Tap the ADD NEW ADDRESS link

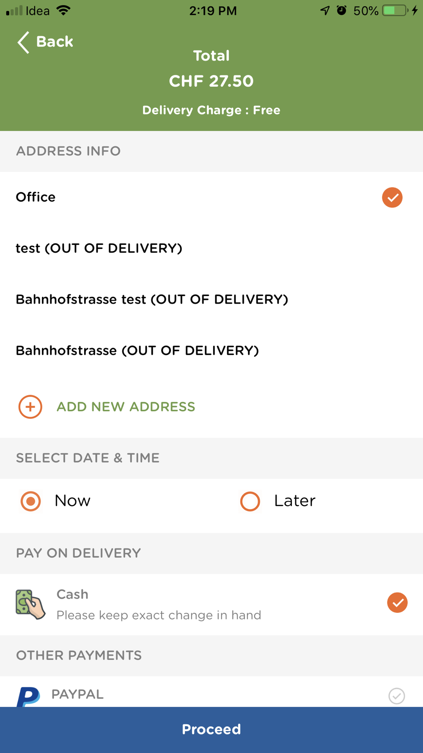(x=126, y=407)
